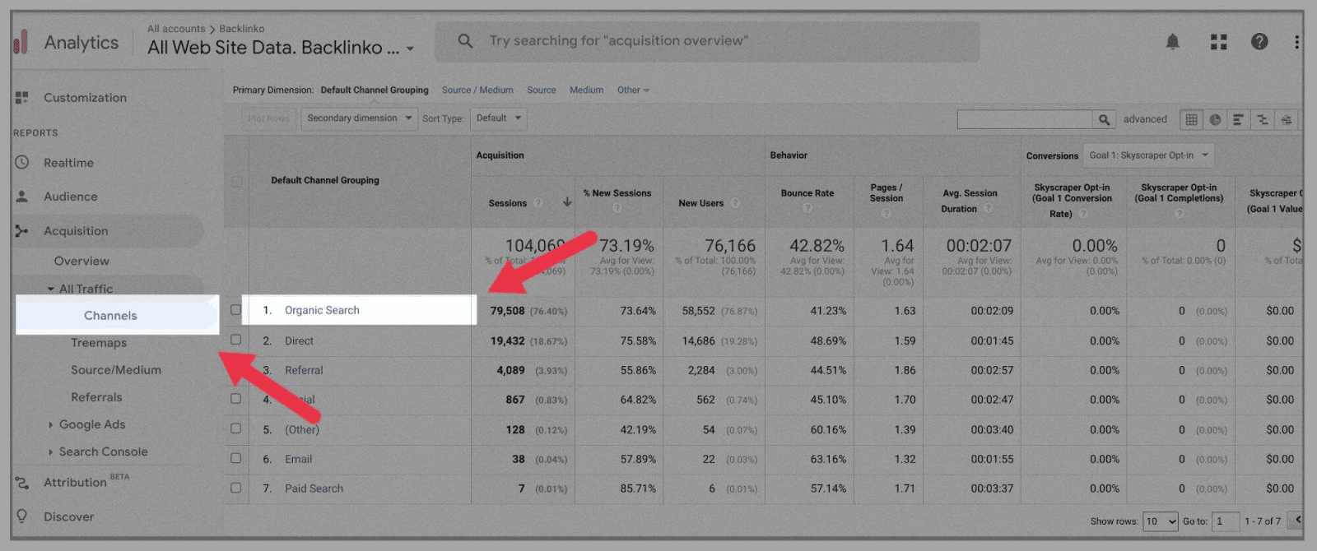This screenshot has width=1317, height=551.
Task: Switch to pie chart view
Action: tap(1215, 120)
